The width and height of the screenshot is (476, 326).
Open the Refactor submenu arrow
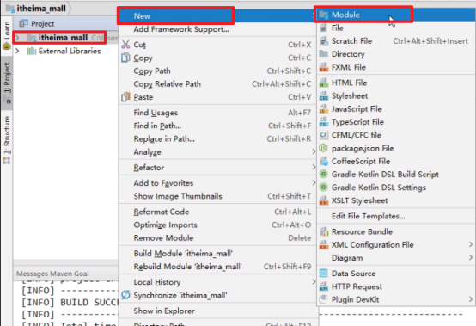[x=314, y=167]
